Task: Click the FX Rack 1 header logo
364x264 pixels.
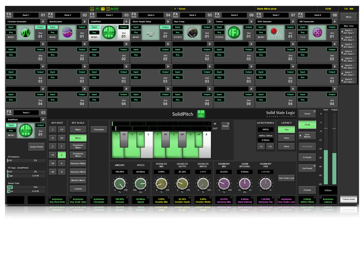Action: click(9, 15)
